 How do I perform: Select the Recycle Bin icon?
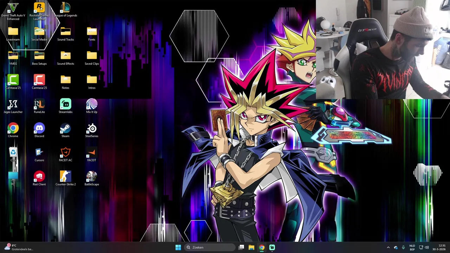13,154
